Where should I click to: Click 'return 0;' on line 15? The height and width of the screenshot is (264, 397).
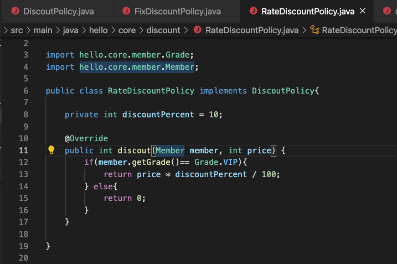click(x=125, y=198)
